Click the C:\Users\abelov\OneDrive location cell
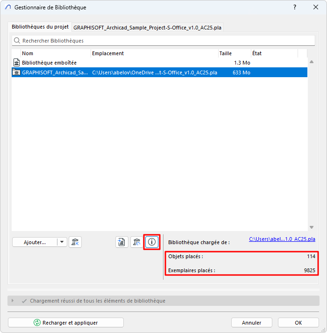This screenshot has height=333, width=327. [x=155, y=72]
